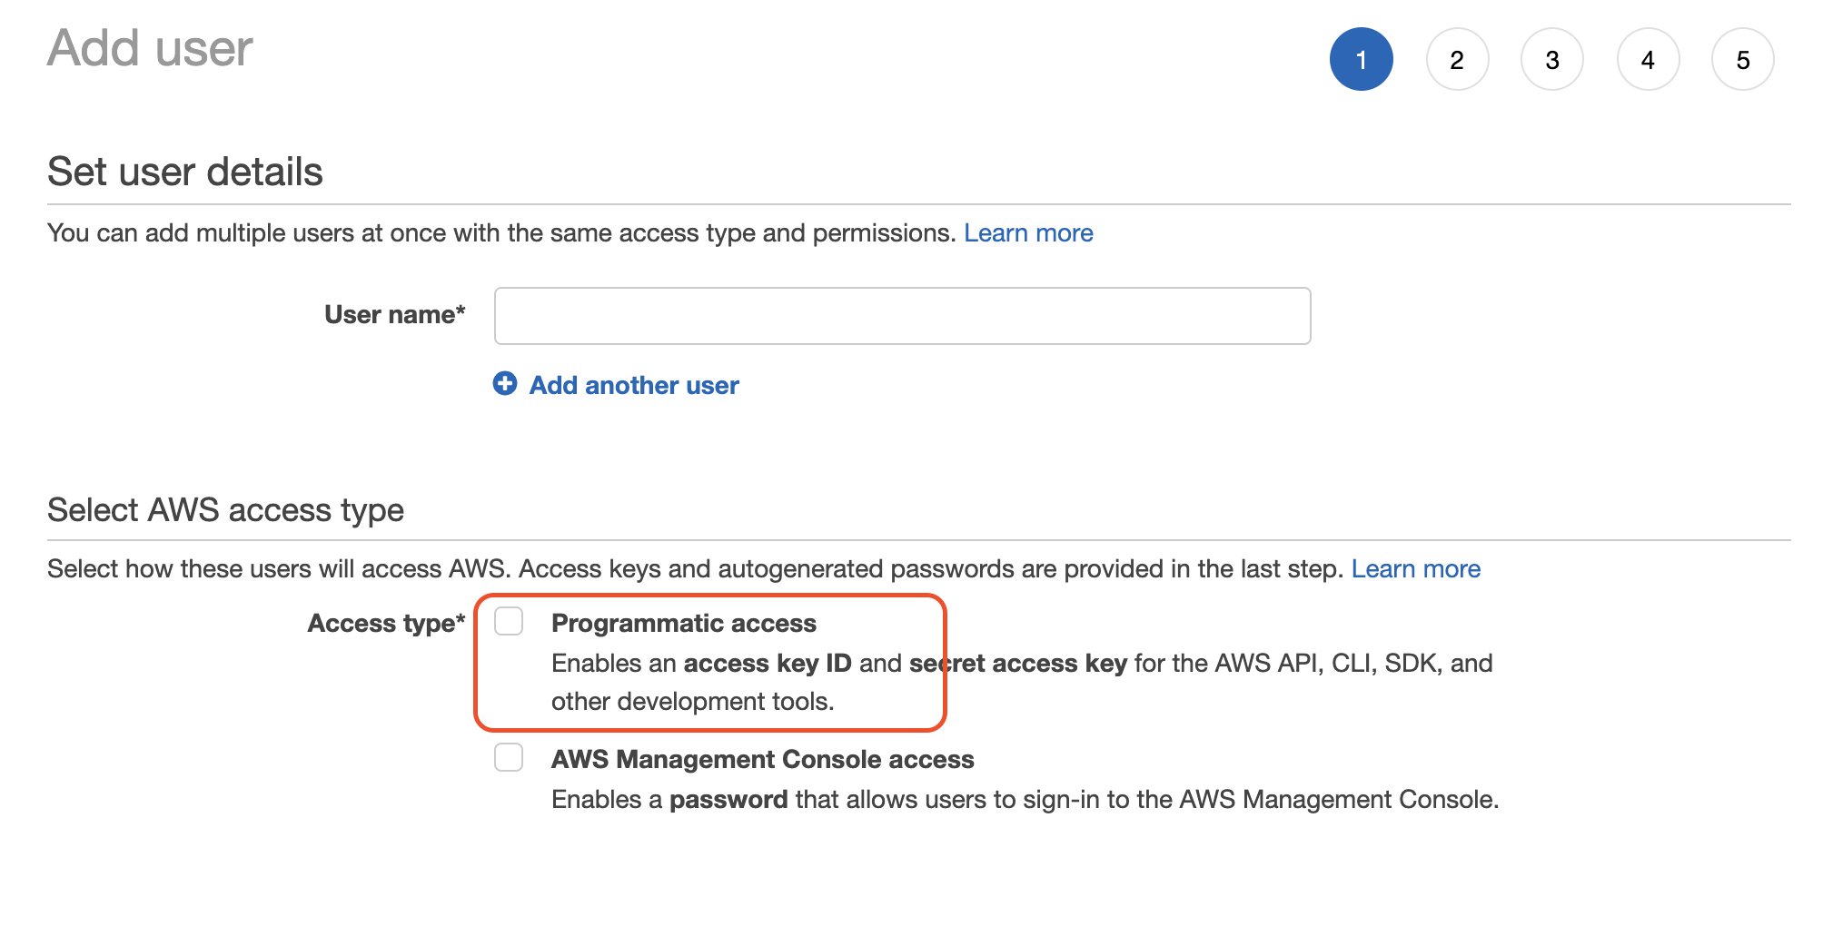Click the Set user details heading
This screenshot has width=1833, height=946.
point(185,172)
